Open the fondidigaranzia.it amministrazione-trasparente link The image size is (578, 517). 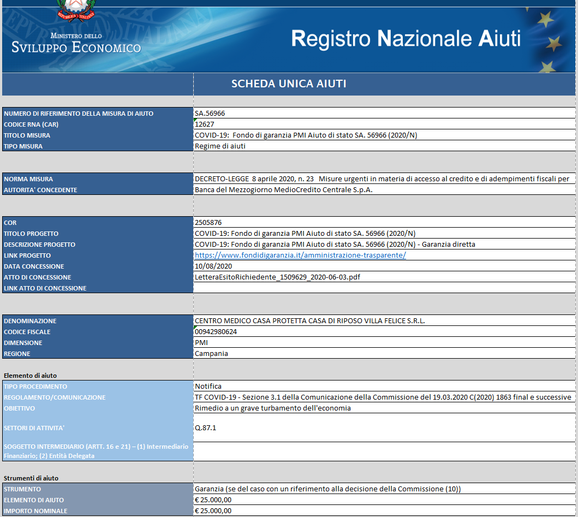pos(300,255)
